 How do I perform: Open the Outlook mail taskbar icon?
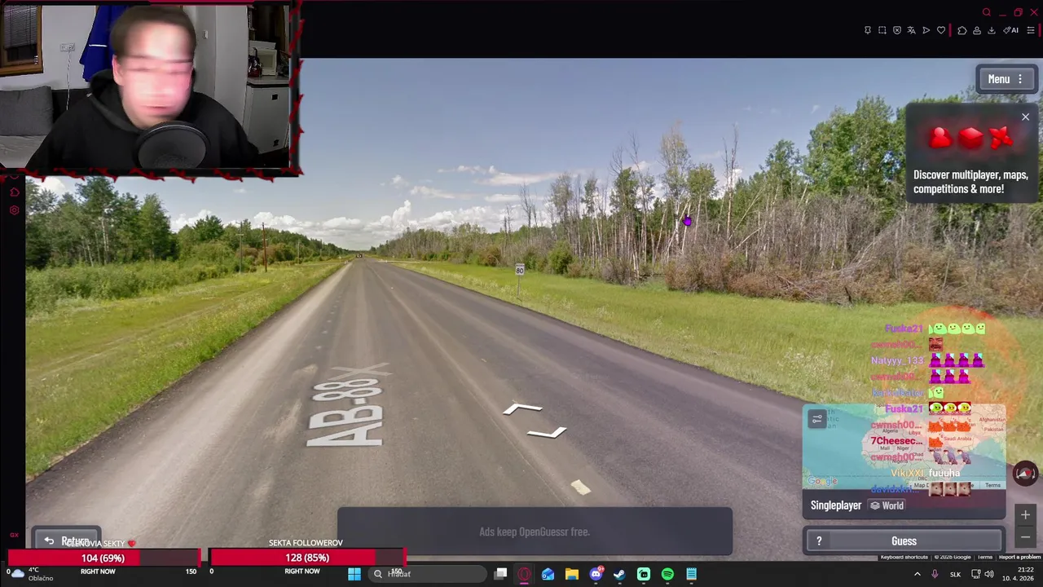coord(548,574)
